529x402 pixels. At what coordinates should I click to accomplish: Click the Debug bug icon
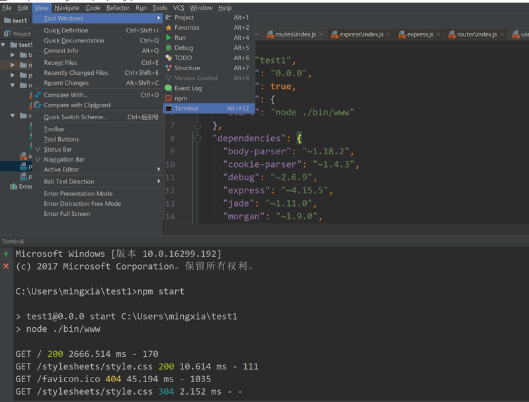tap(169, 48)
